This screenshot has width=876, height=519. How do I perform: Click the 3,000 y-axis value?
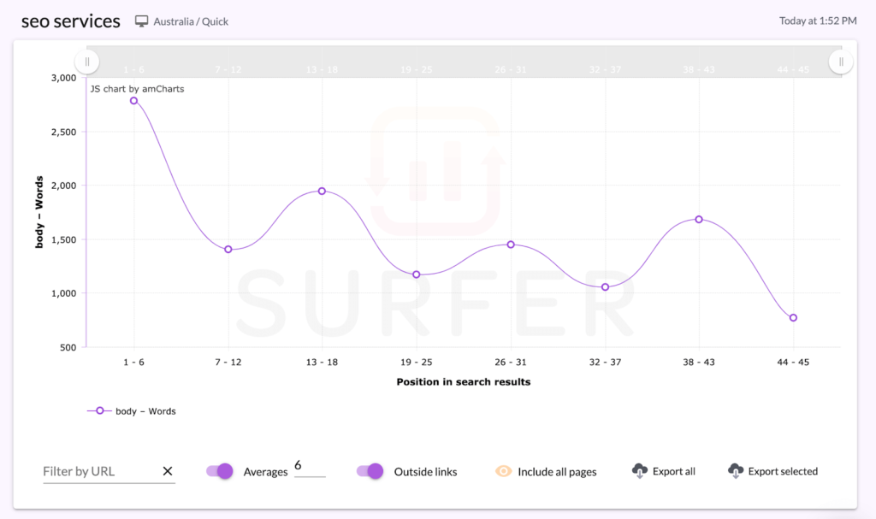tap(63, 78)
